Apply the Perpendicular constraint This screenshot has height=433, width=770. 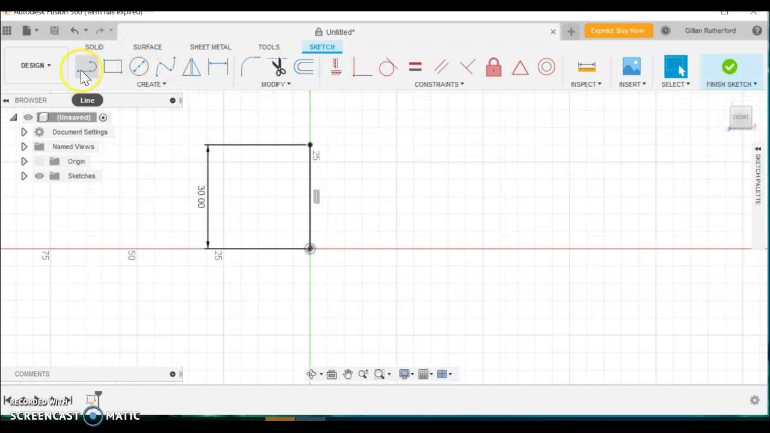pyautogui.click(x=467, y=67)
